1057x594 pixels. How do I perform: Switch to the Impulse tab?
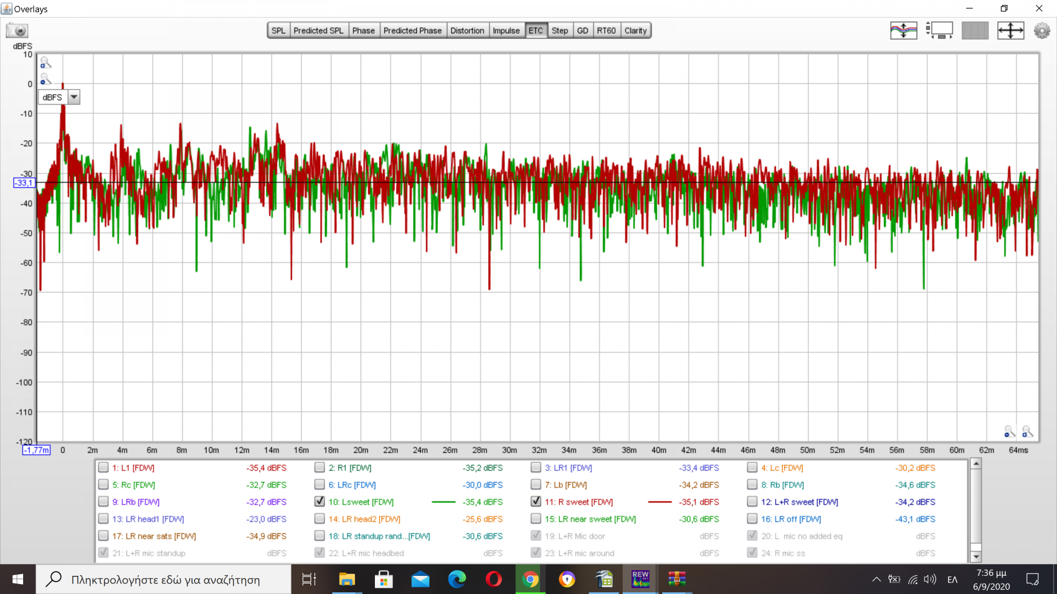tap(506, 30)
